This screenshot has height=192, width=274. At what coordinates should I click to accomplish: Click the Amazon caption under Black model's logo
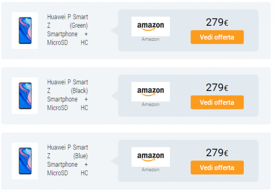[150, 104]
